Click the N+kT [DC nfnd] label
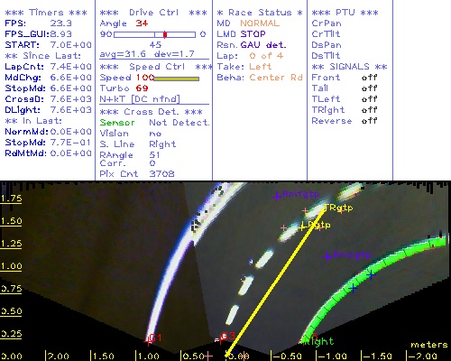 (140, 99)
